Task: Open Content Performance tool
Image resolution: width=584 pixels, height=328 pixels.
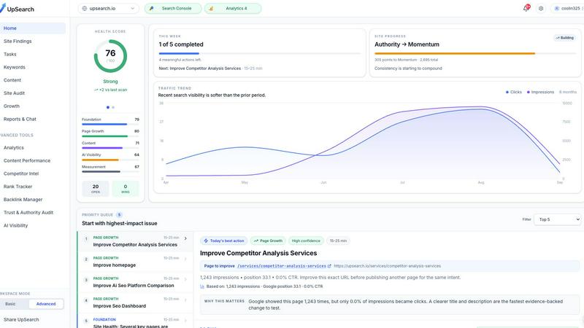Action: click(33, 160)
